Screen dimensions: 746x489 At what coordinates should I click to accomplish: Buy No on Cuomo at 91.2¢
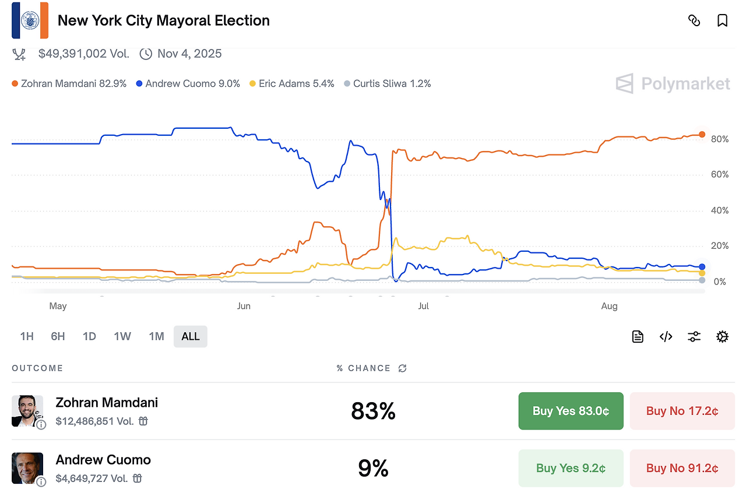click(x=682, y=468)
